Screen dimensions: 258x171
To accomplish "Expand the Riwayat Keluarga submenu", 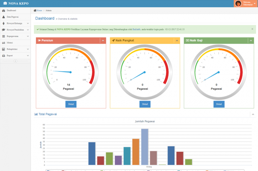I will point(27,24).
